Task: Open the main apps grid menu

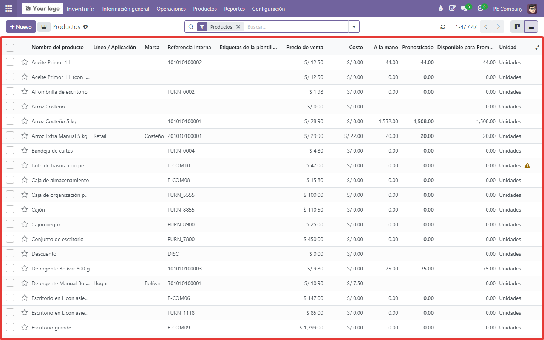Action: click(x=9, y=8)
